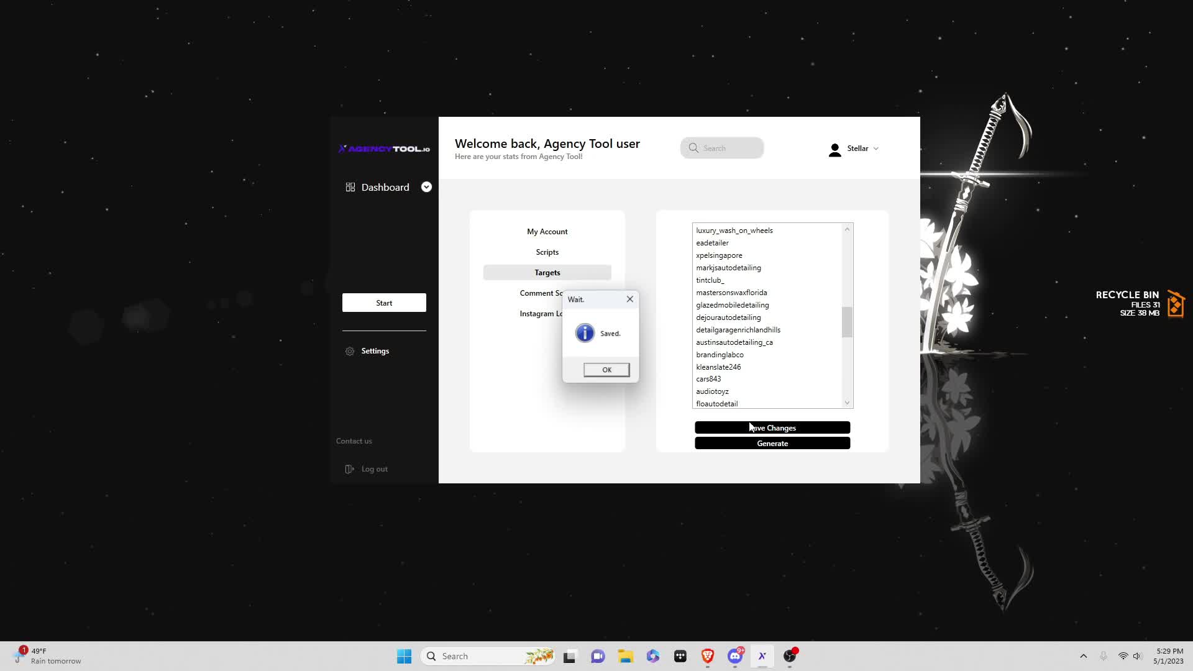Click the Dashboard grid icon
Viewport: 1193px width, 671px height.
(x=350, y=187)
